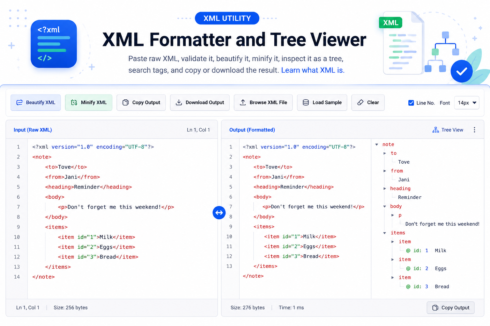Expand the heading tree node

point(385,189)
